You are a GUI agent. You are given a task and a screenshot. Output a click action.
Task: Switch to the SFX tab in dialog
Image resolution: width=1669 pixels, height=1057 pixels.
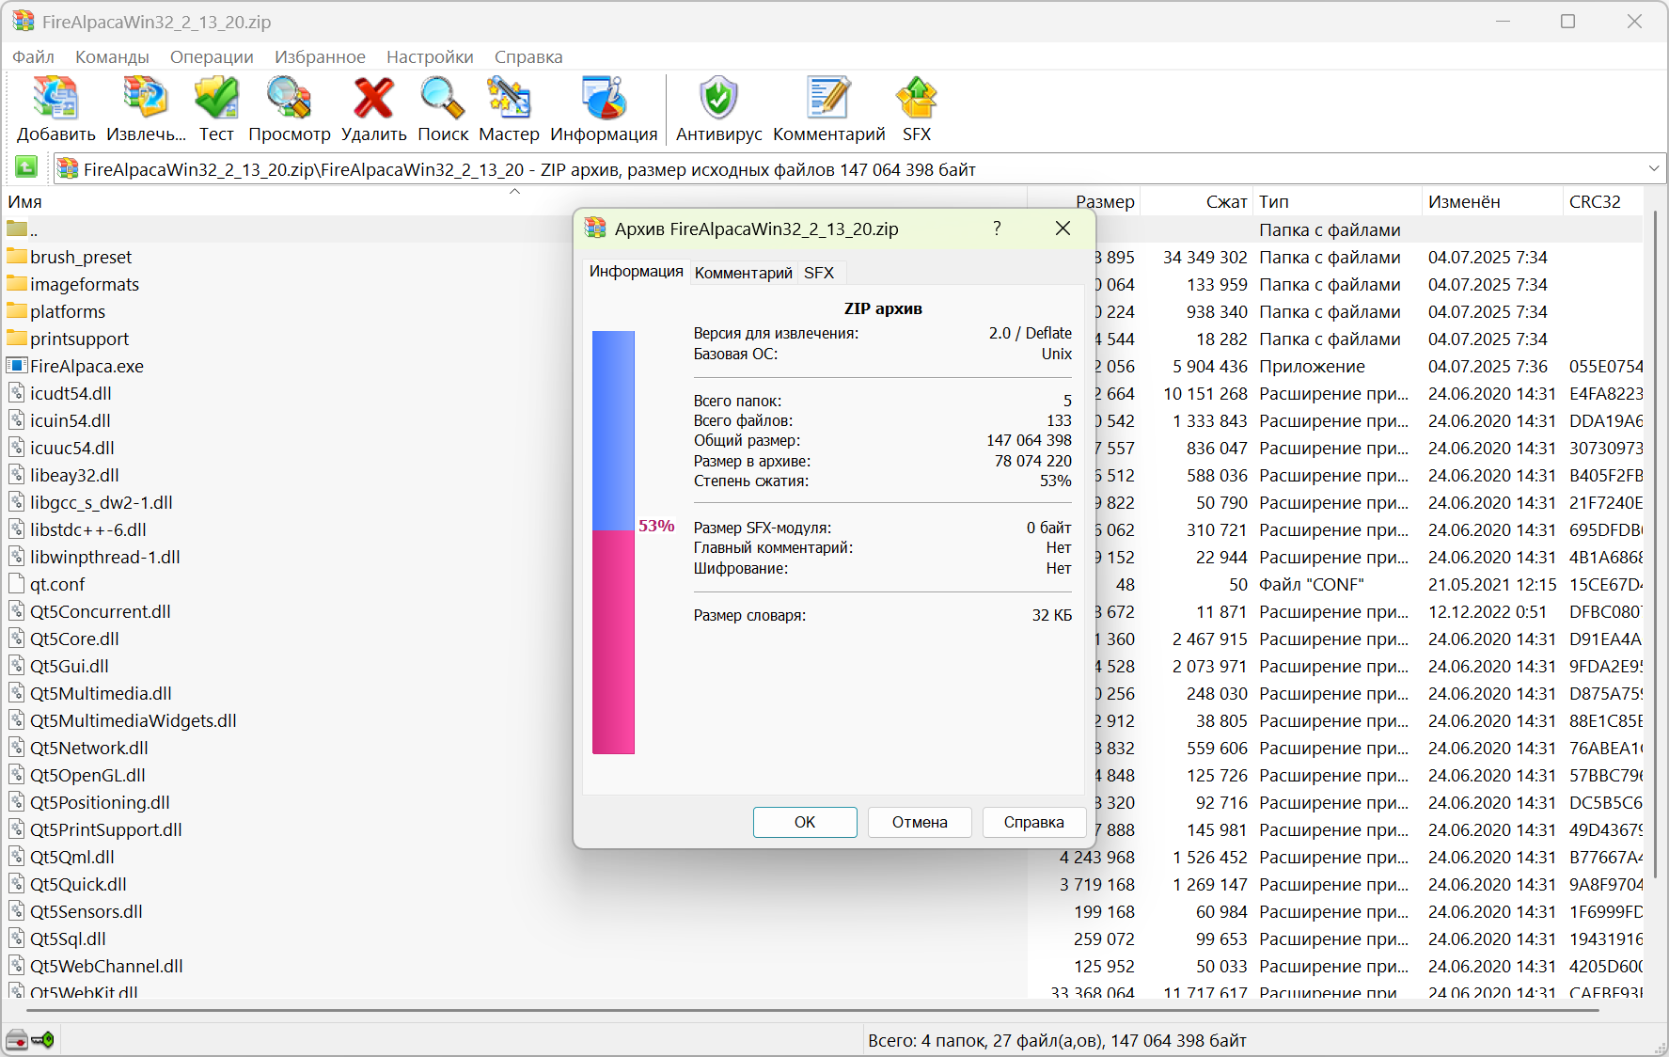(x=819, y=273)
